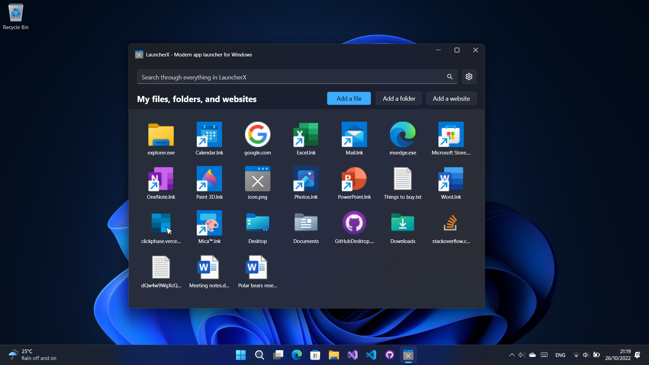Click the battery tray icon

coord(596,355)
